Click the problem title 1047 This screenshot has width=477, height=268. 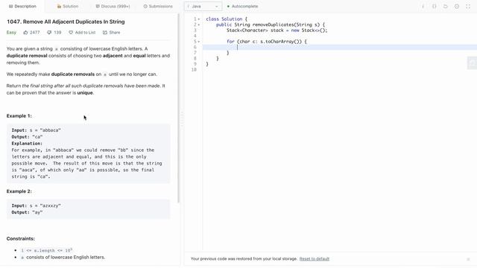pyautogui.click(x=66, y=22)
